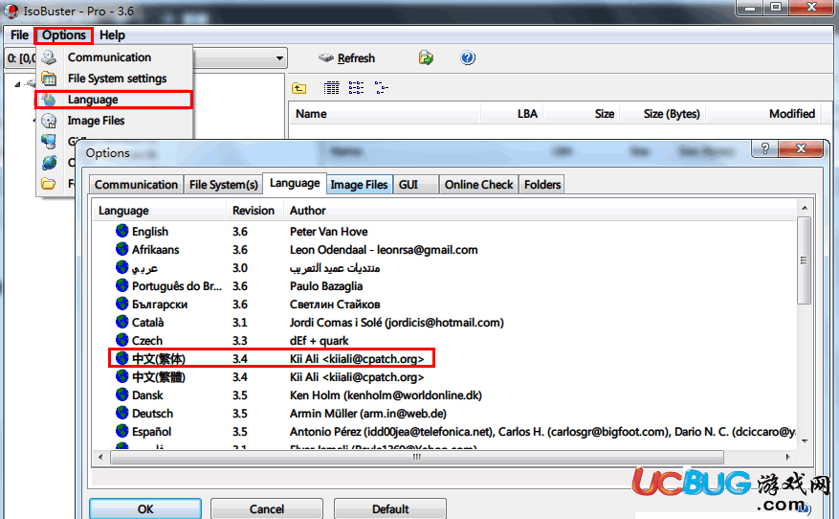Select the Català language row
This screenshot has width=839, height=519.
444,323
